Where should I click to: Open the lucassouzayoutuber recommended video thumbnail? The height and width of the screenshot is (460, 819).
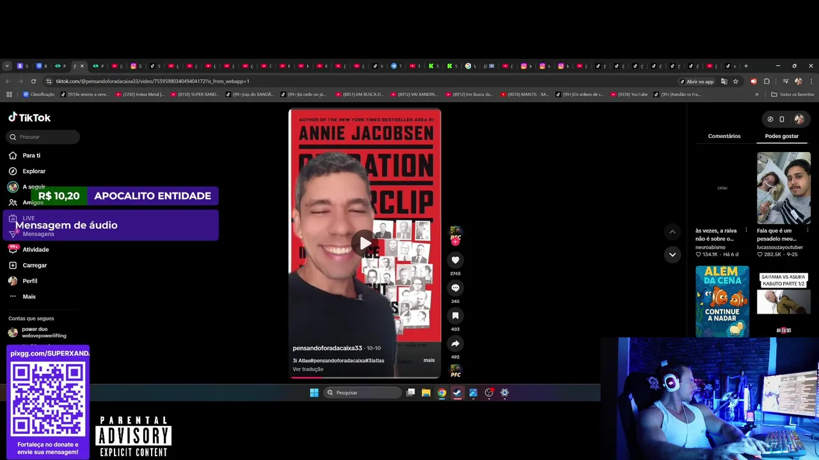point(784,188)
